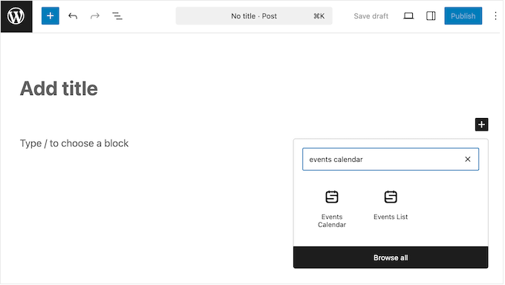Click the Add title heading field
This screenshot has height=285, width=505.
59,88
